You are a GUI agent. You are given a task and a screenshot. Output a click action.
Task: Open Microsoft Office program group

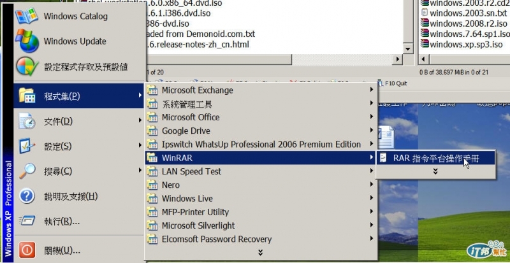point(261,117)
